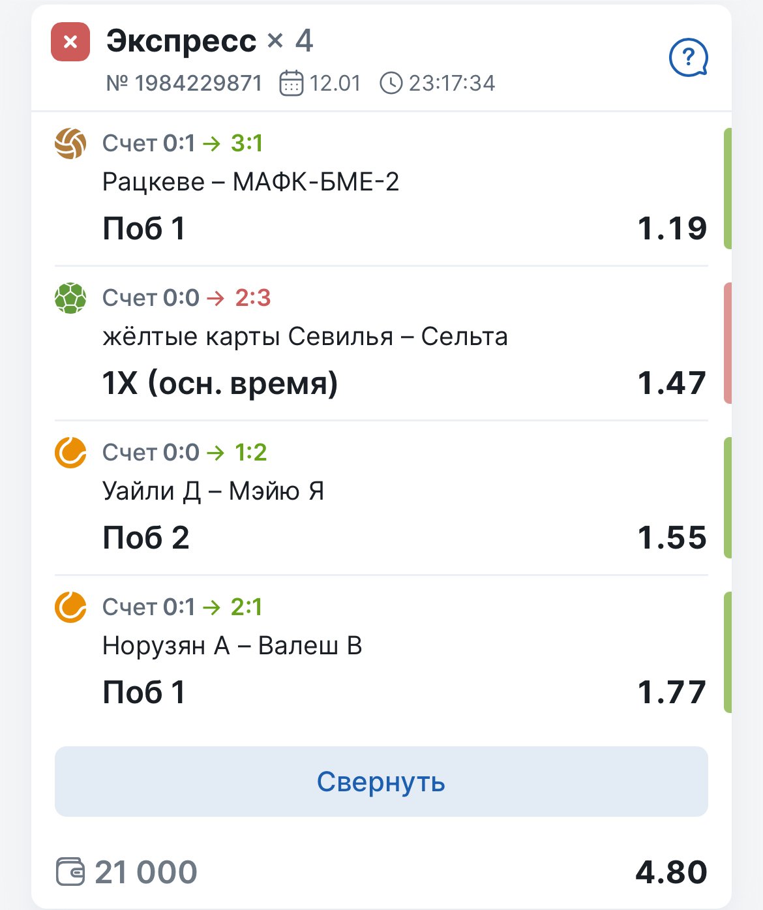Open the Норузян А – Валеш В match
This screenshot has height=910, width=763.
pos(232,646)
